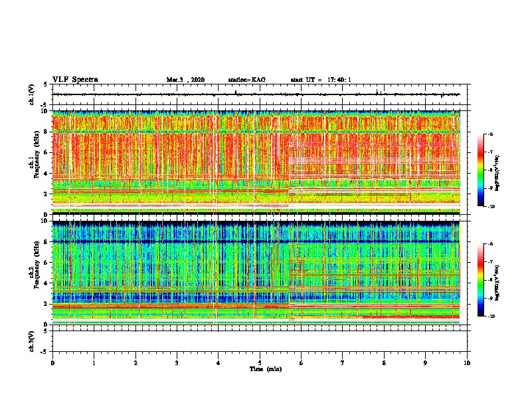Click time axis tick label "8"

[x=384, y=363]
